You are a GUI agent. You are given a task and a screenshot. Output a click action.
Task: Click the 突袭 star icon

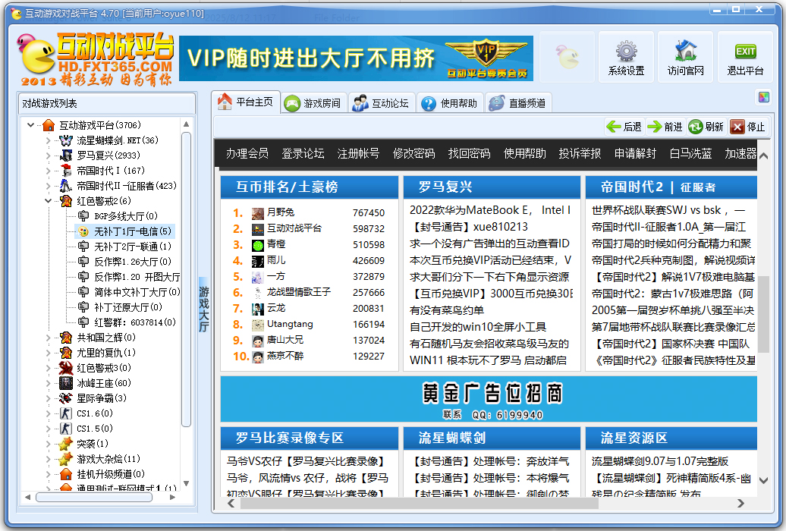tap(66, 444)
